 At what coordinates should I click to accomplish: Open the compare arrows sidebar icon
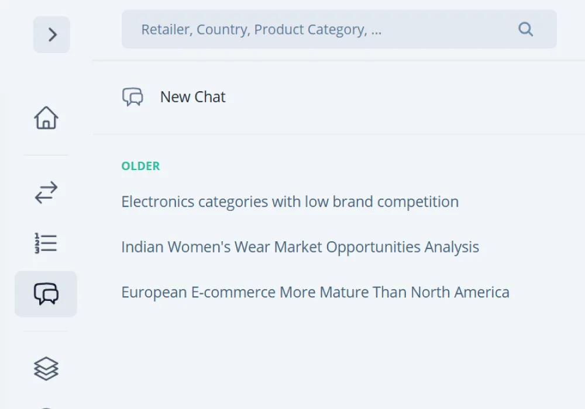click(46, 193)
